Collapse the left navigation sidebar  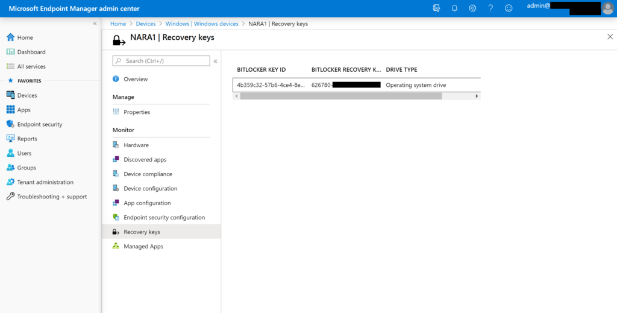95,24
